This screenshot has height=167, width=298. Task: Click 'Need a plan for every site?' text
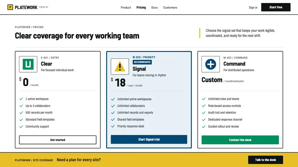pos(79,160)
